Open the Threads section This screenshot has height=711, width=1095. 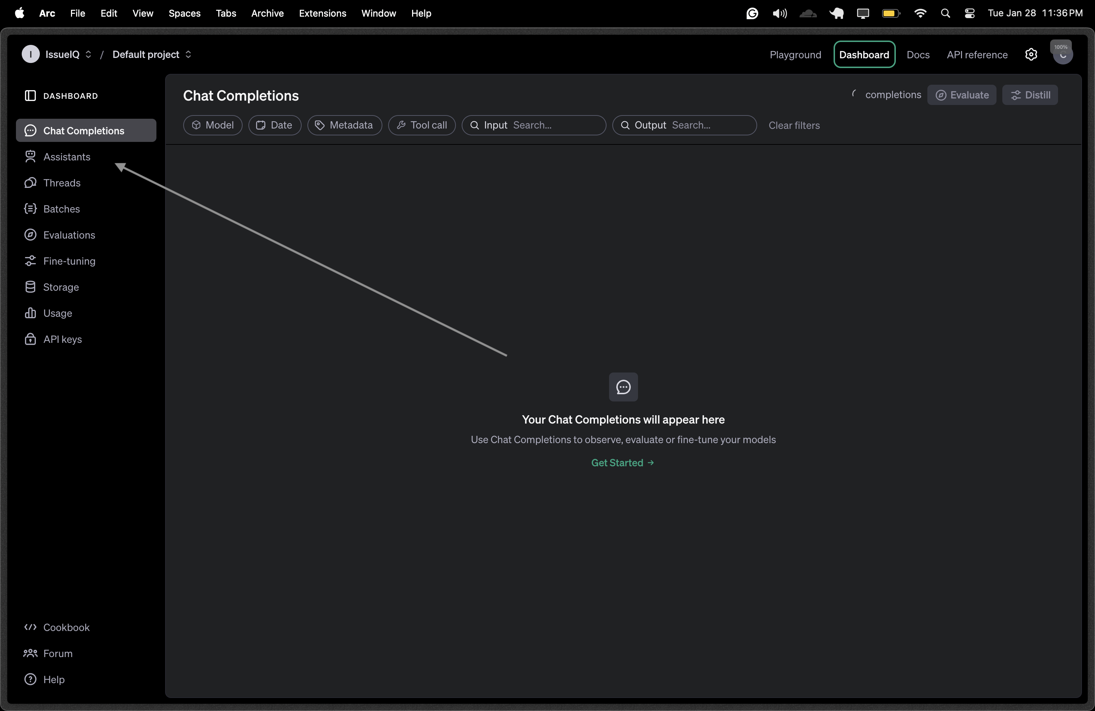[x=61, y=183]
